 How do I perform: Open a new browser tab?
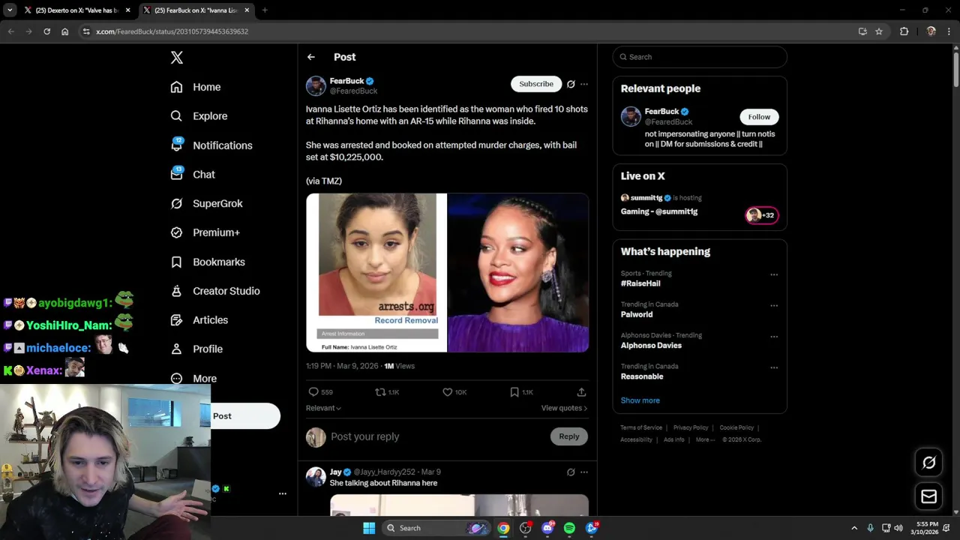(x=265, y=10)
